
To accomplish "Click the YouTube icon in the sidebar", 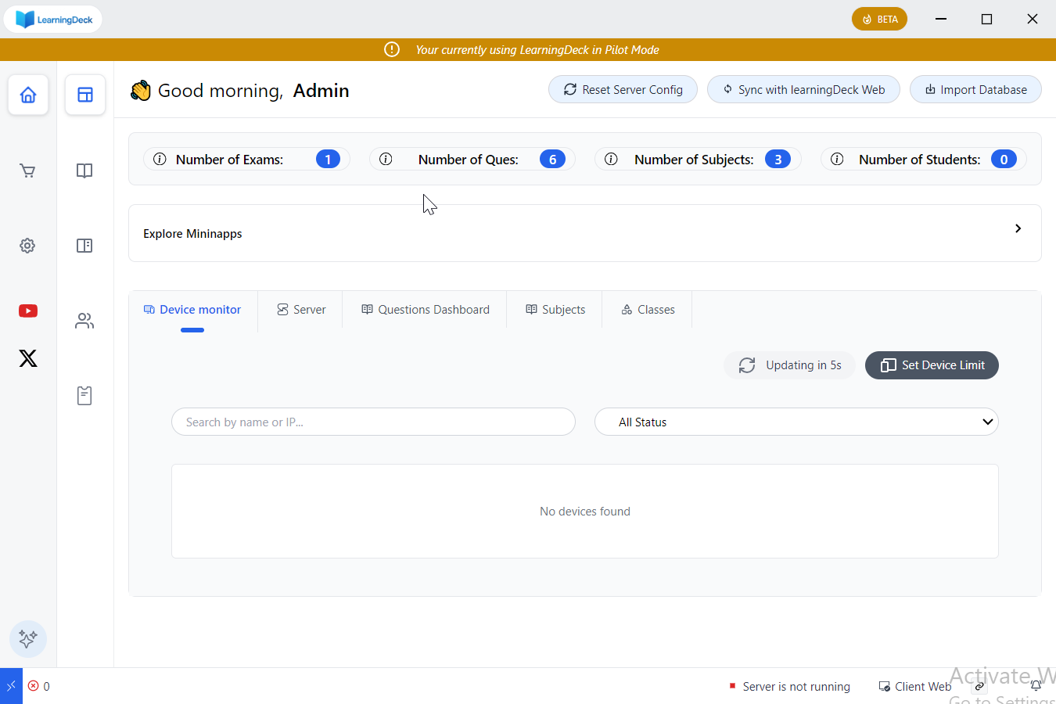I will (28, 311).
